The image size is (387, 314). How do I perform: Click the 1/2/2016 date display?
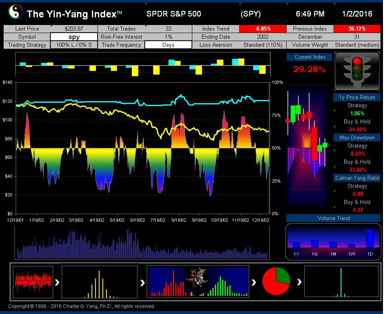(x=357, y=14)
